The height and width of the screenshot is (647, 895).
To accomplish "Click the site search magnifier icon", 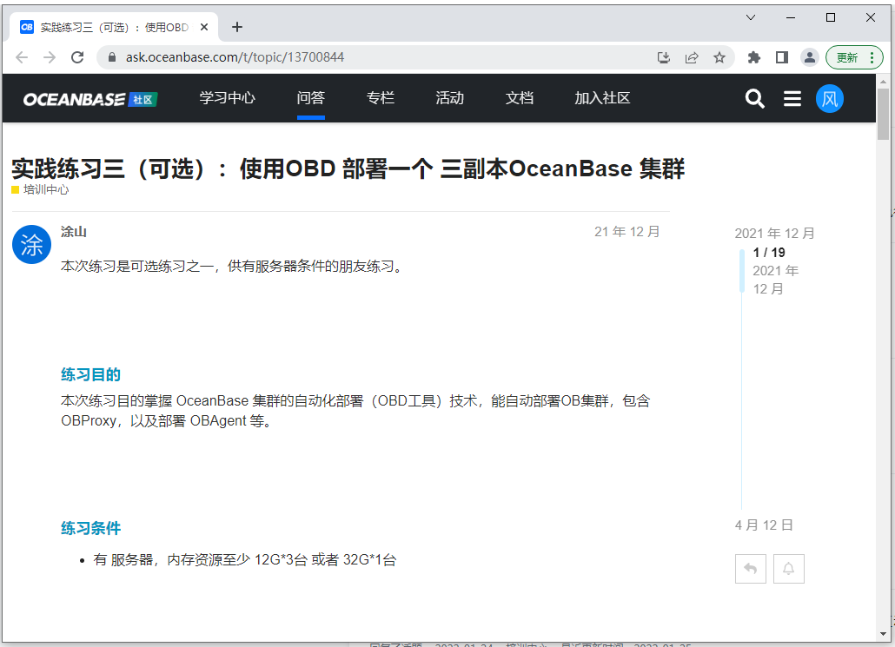I will point(754,99).
